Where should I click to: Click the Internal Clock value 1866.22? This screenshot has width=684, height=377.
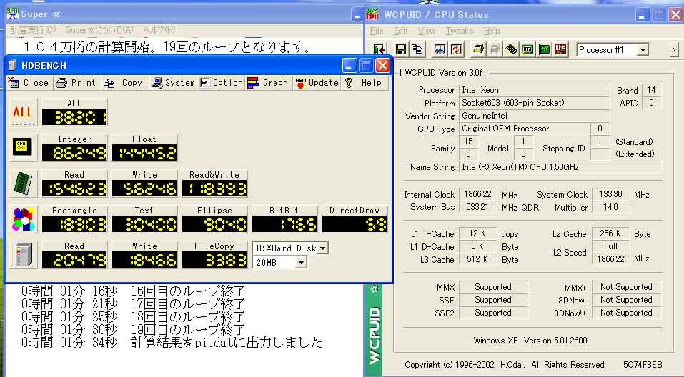[x=477, y=194]
